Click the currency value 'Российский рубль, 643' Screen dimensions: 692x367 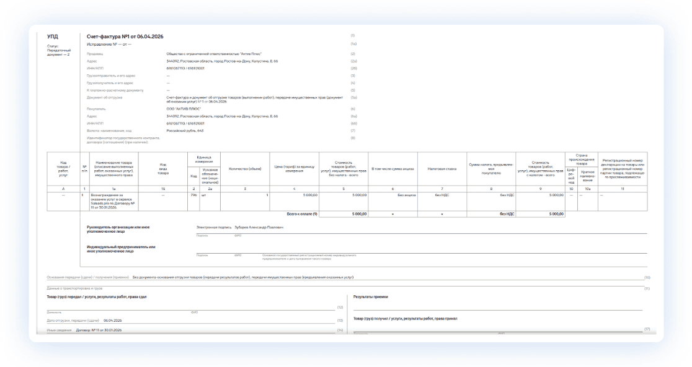point(185,131)
